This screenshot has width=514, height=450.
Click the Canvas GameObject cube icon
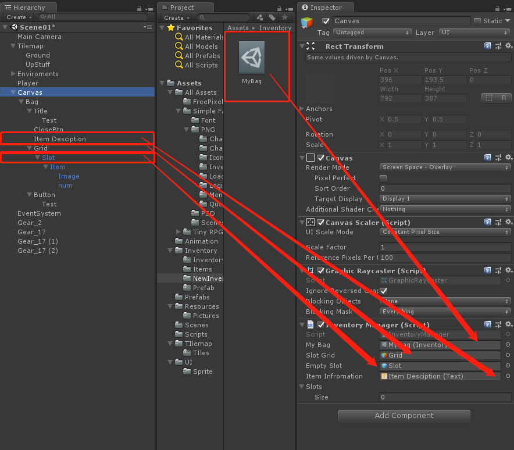tap(307, 23)
